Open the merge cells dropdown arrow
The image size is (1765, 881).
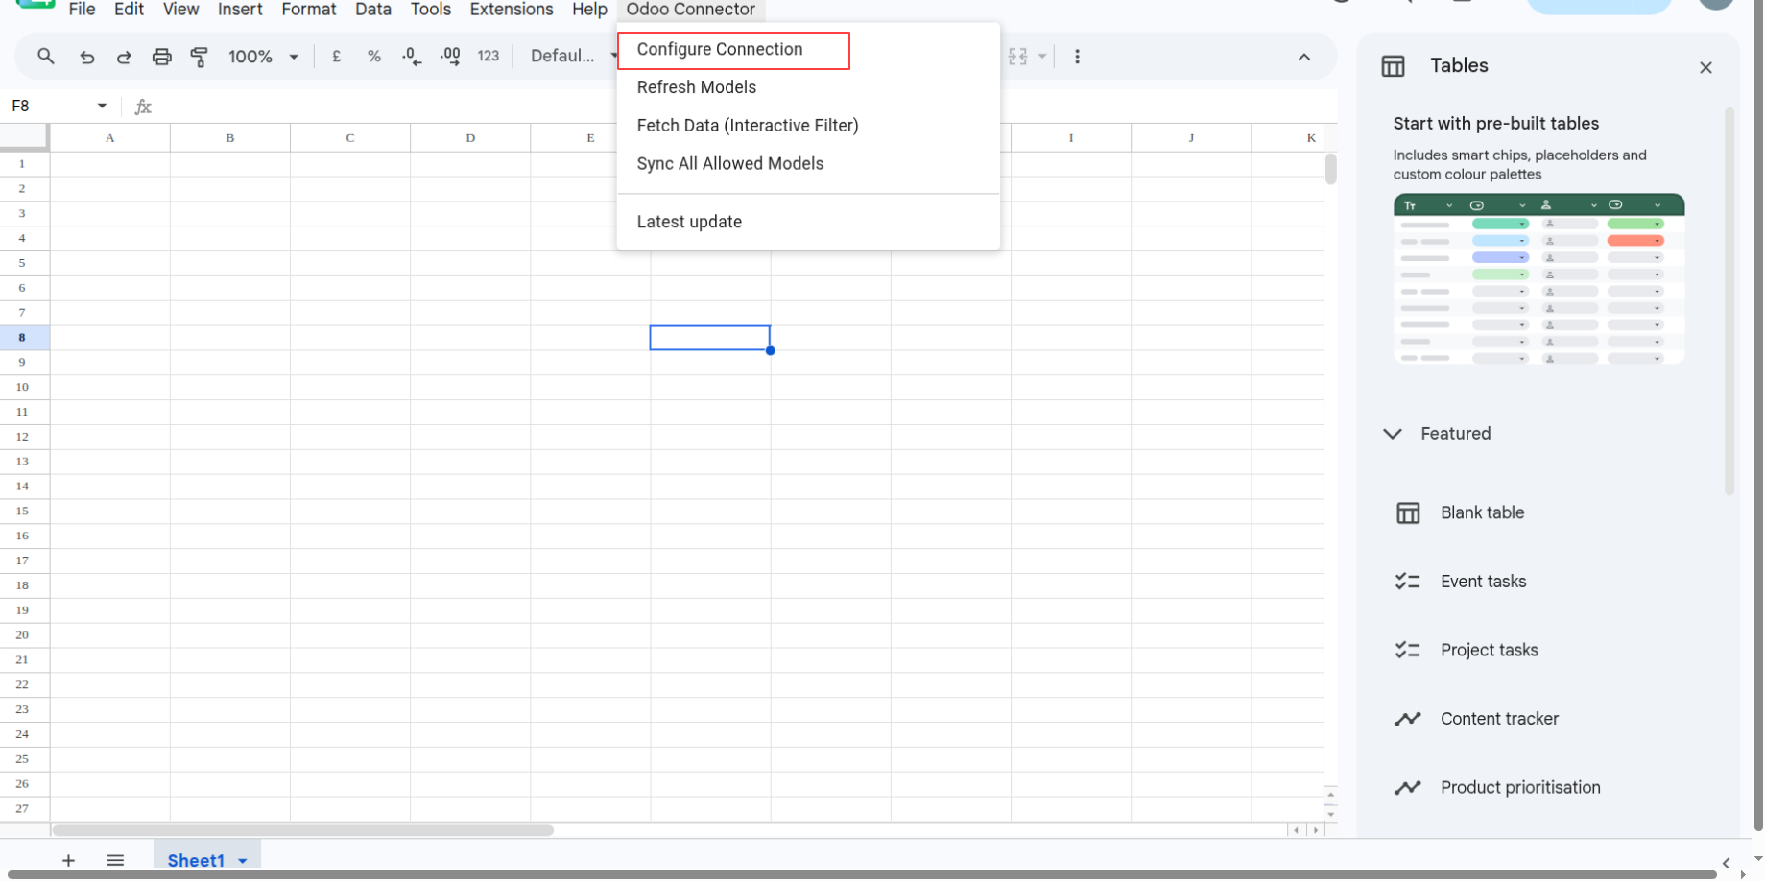point(1041,57)
